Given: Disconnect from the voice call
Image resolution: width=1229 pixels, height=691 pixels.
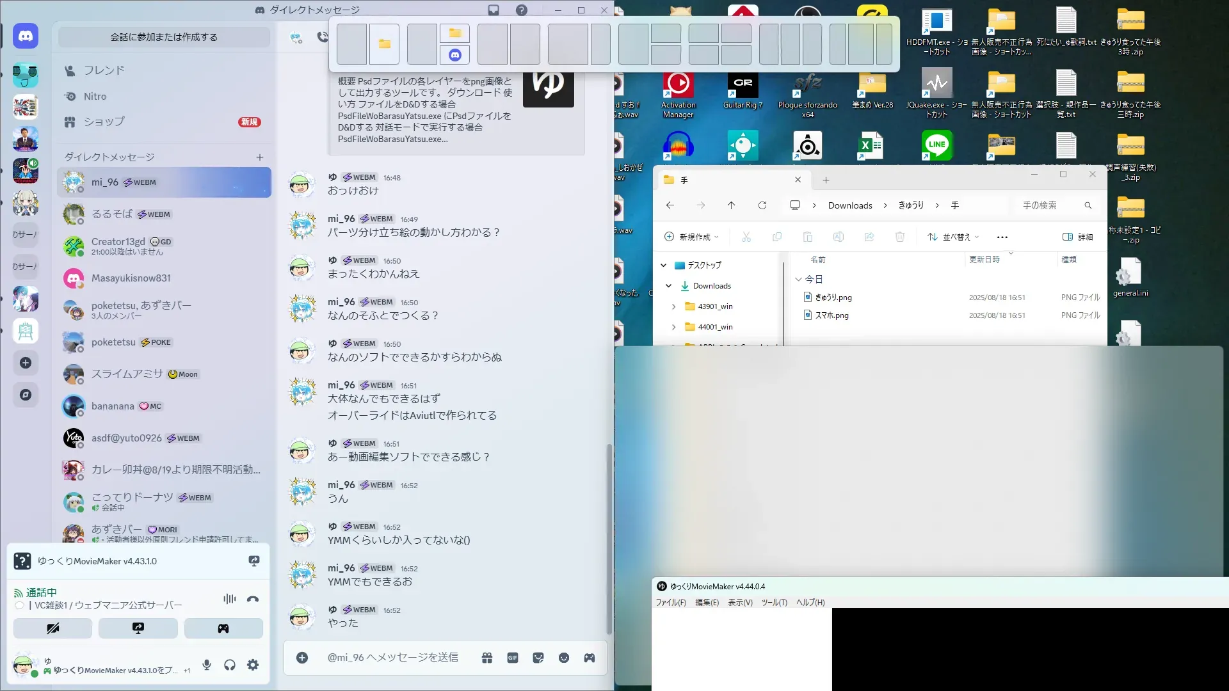Looking at the screenshot, I should click(253, 599).
